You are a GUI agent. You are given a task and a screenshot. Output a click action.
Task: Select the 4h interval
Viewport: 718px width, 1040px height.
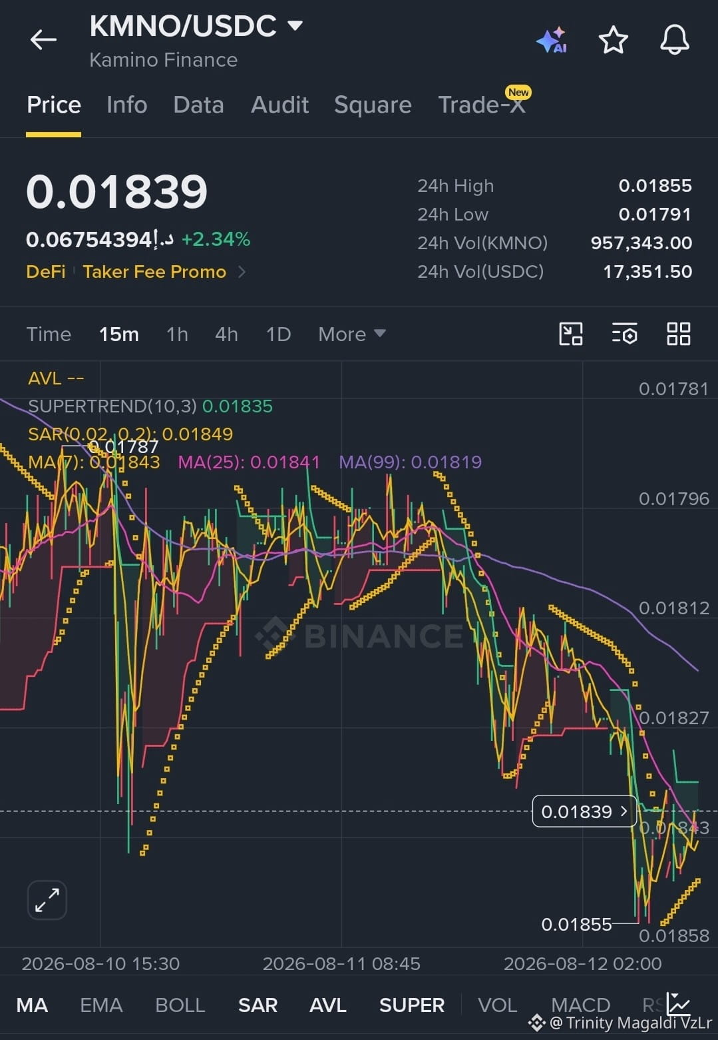click(226, 334)
